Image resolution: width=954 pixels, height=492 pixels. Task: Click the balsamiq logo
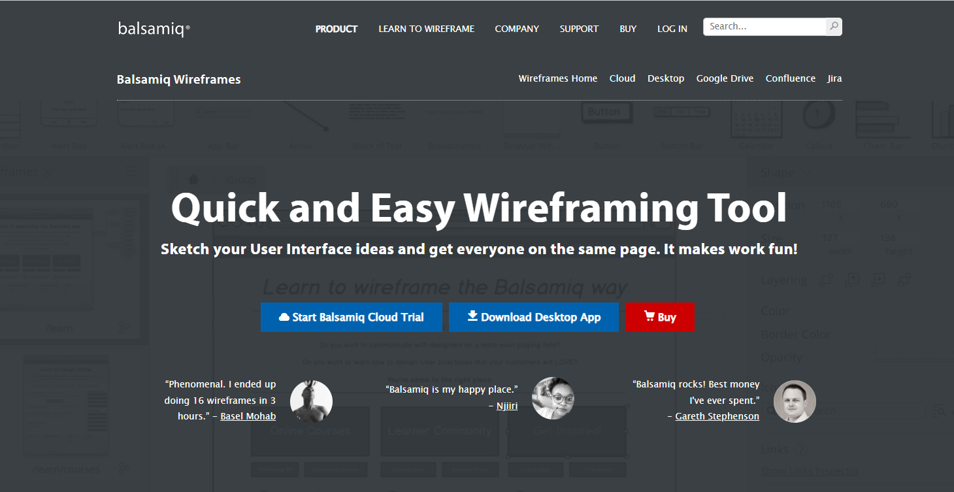coord(154,29)
